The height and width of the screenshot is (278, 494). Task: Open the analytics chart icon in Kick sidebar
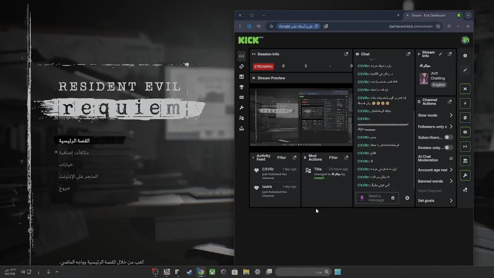pos(242,77)
